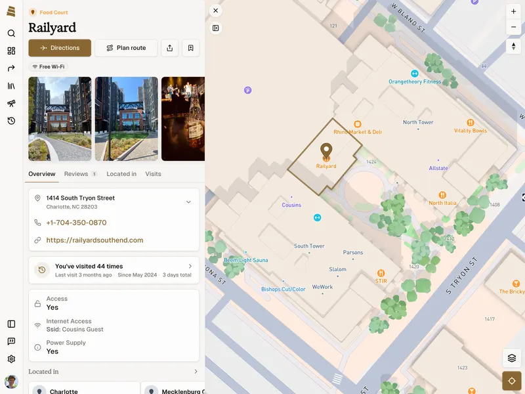Screen dimensions: 525x394
Task: Open the second Railyard courtyard photo
Action: [126, 119]
